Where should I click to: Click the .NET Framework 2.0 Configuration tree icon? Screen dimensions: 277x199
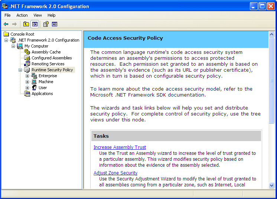tap(13, 40)
